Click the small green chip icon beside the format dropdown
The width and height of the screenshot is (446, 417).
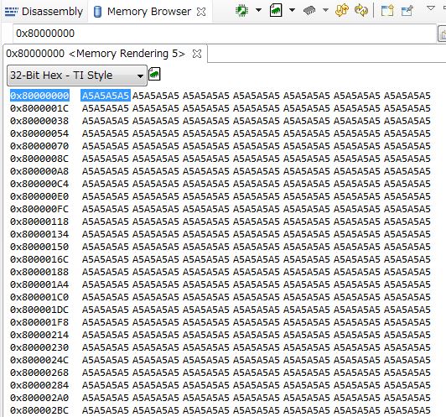pyautogui.click(x=154, y=74)
